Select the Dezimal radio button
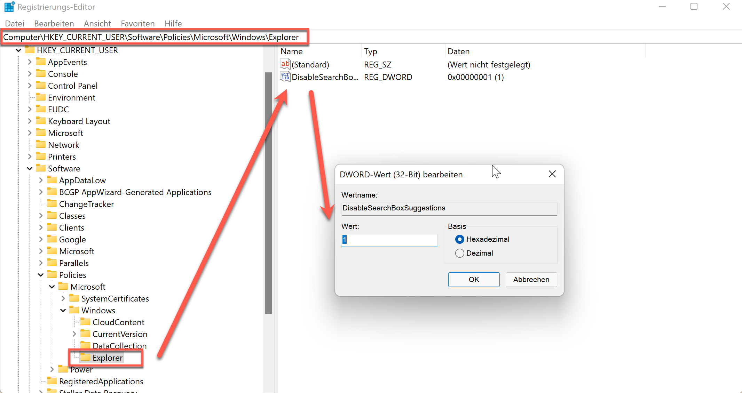This screenshot has width=742, height=393. click(459, 253)
